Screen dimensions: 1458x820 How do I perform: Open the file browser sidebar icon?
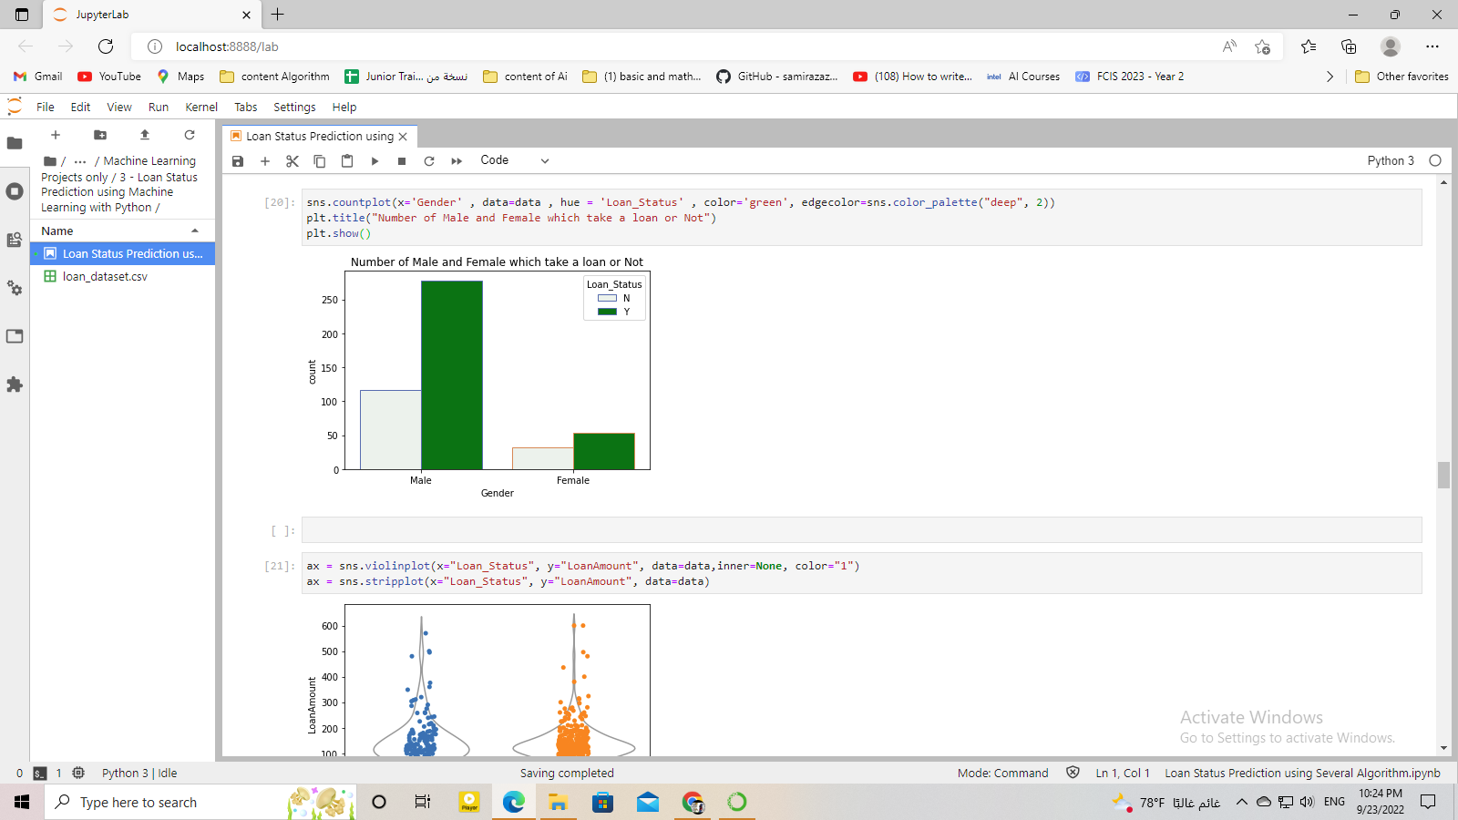15,141
